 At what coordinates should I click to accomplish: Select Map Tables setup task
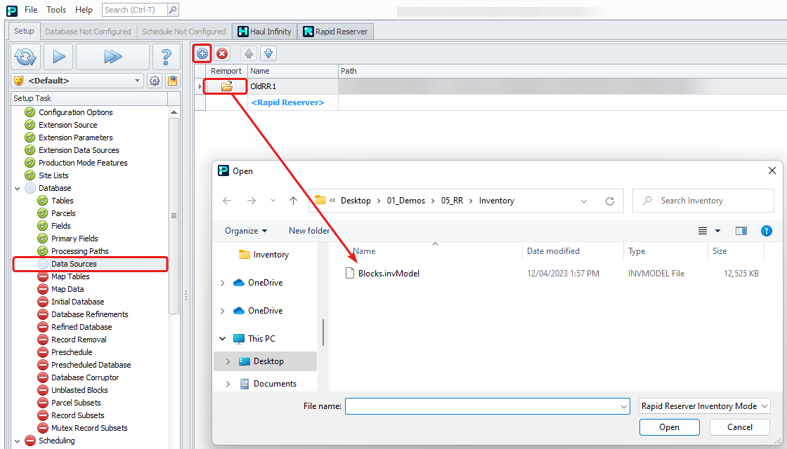pyautogui.click(x=70, y=276)
